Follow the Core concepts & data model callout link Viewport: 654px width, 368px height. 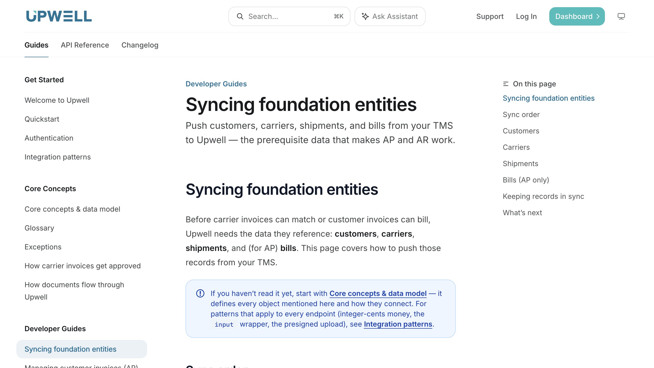pos(378,293)
